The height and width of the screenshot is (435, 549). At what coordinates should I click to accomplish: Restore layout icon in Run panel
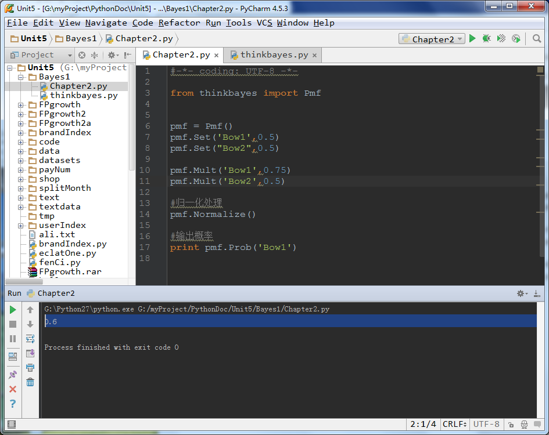13,357
